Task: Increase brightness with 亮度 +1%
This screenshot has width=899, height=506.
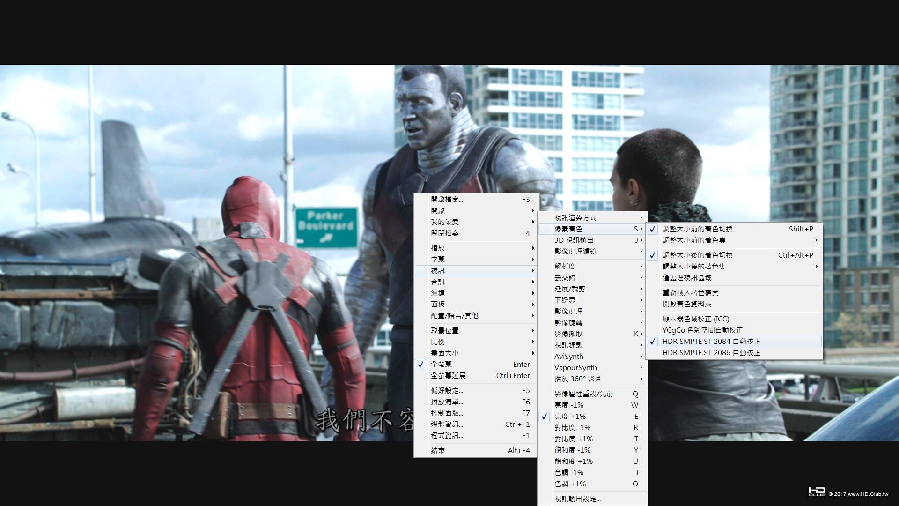Action: pos(570,417)
